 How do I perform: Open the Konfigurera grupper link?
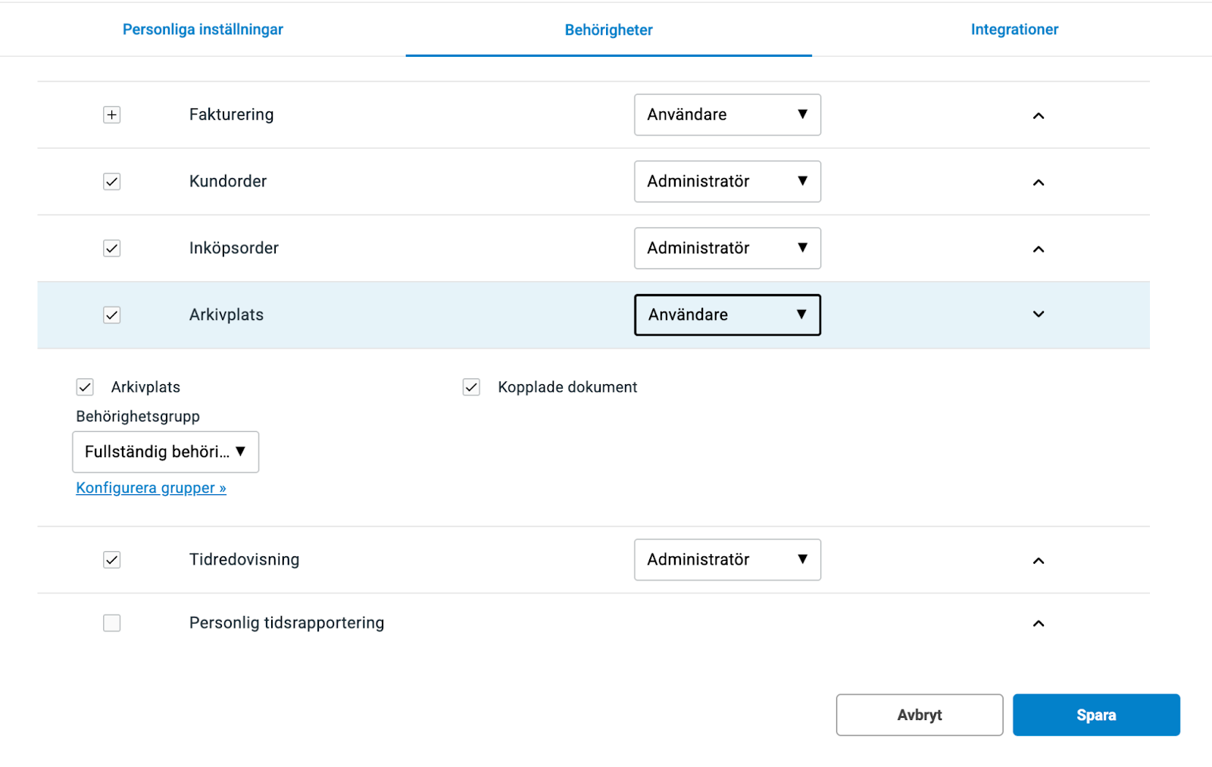pos(151,488)
